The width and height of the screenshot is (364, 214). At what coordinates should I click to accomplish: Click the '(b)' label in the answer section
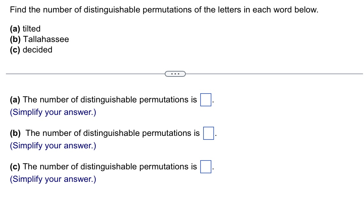click(15, 133)
